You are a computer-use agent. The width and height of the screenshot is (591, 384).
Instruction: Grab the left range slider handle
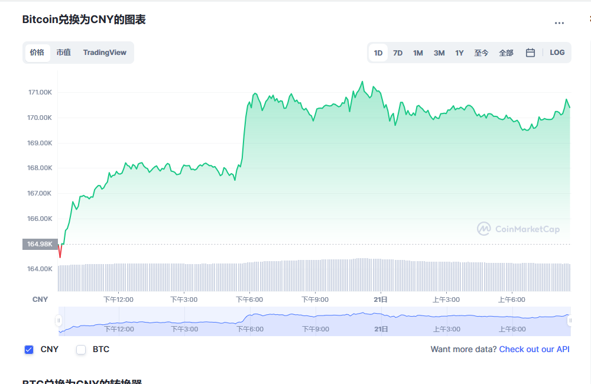tap(59, 321)
